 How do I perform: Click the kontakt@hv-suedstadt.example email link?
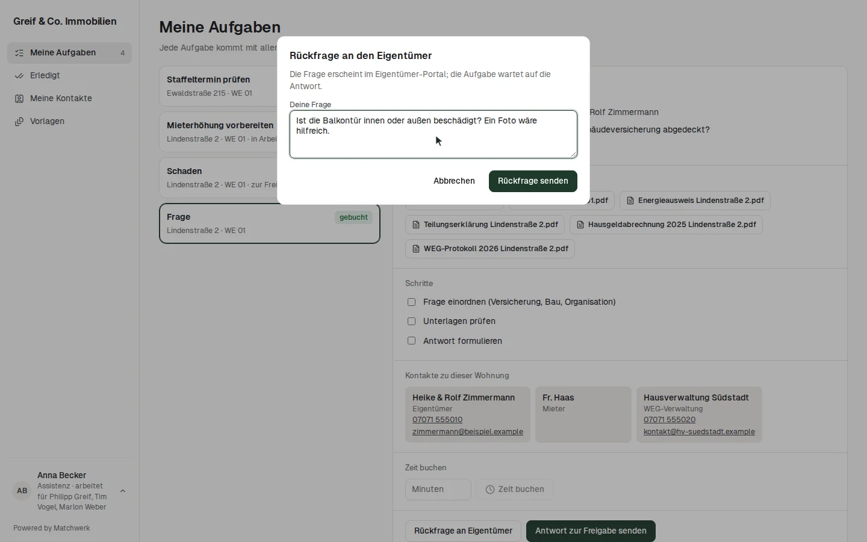699,432
